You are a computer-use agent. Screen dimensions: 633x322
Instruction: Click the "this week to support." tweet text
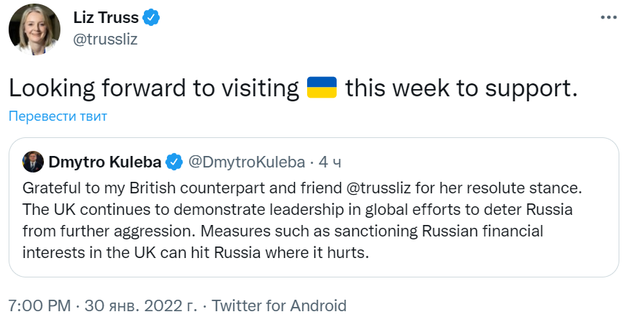(x=462, y=88)
